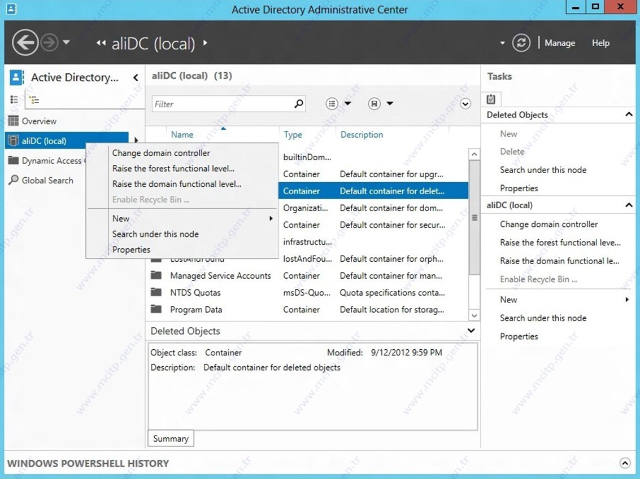Click the highlighted 'Default container for delet...' row
The image size is (640, 479).
(x=373, y=191)
